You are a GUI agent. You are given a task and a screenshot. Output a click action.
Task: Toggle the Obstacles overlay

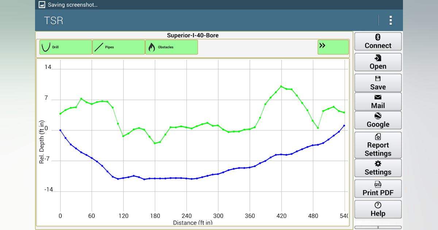coord(172,47)
